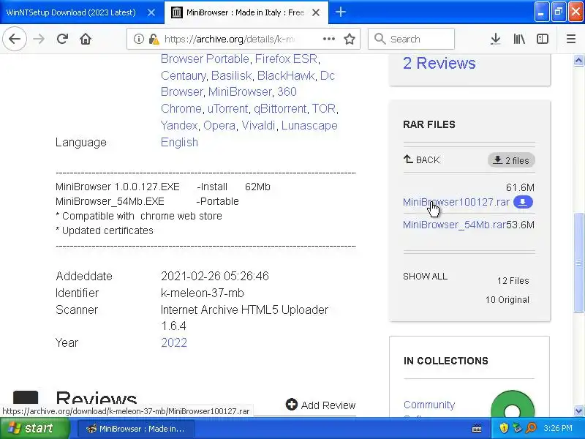Open MiniBrowser_54Mb.rar link
The width and height of the screenshot is (585, 439).
point(454,225)
